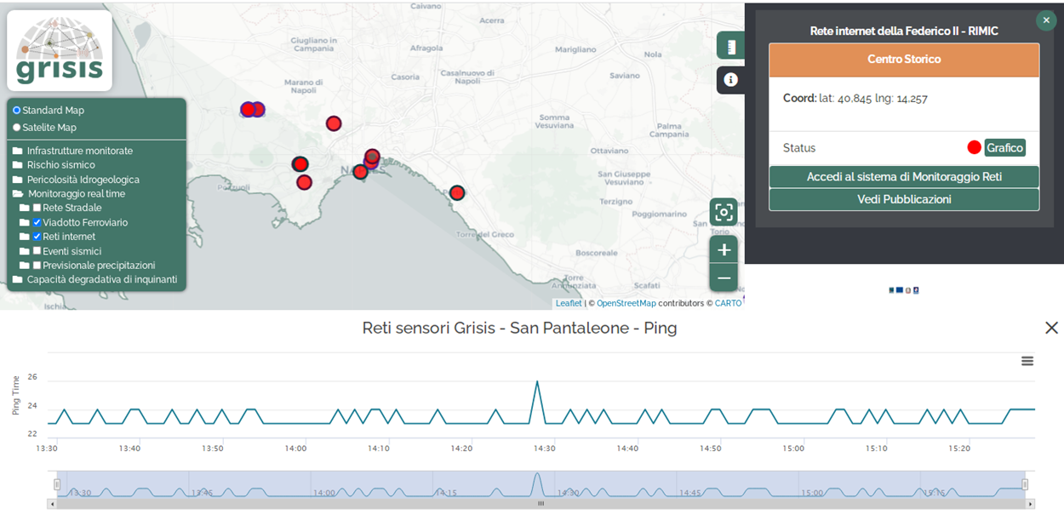Click the Grafico button
Image resolution: width=1064 pixels, height=515 pixels.
(1004, 148)
